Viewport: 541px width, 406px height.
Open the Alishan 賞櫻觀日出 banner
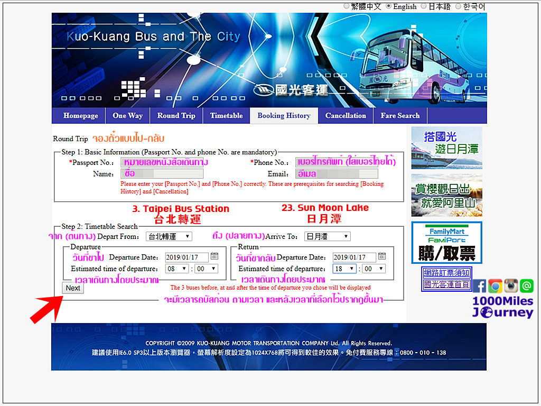447,196
